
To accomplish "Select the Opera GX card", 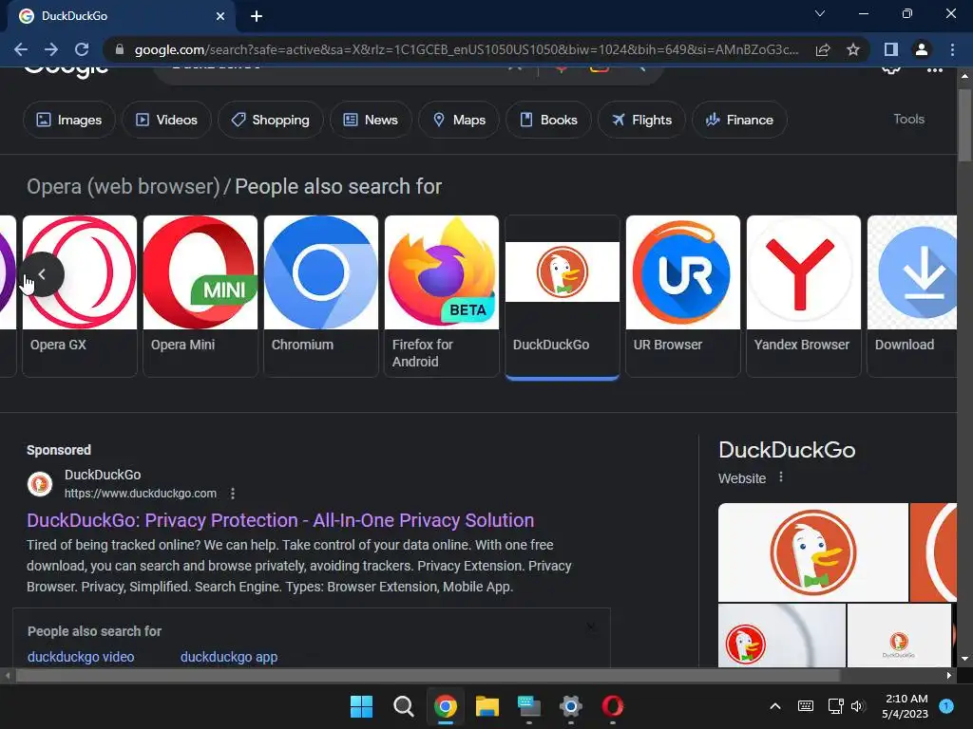I will (x=80, y=296).
